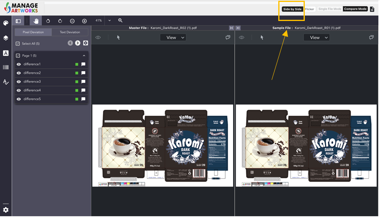This screenshot has height=217, width=380.
Task: Go to next difference arrow
Action: tap(78, 43)
